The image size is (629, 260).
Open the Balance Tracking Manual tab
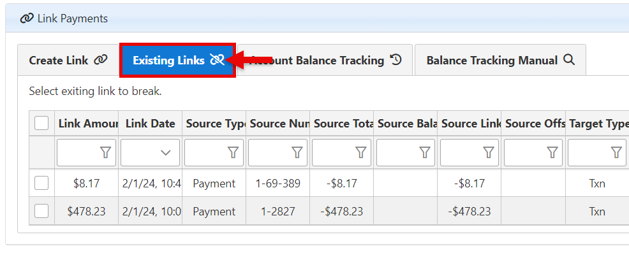pos(500,61)
